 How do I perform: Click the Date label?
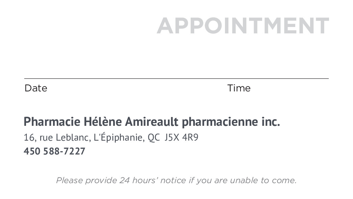(x=36, y=88)
